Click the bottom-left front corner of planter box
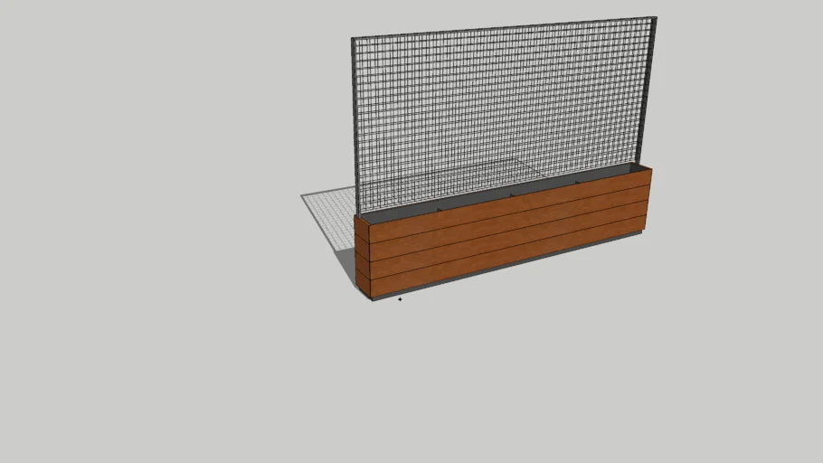The width and height of the screenshot is (823, 463). pos(372,298)
